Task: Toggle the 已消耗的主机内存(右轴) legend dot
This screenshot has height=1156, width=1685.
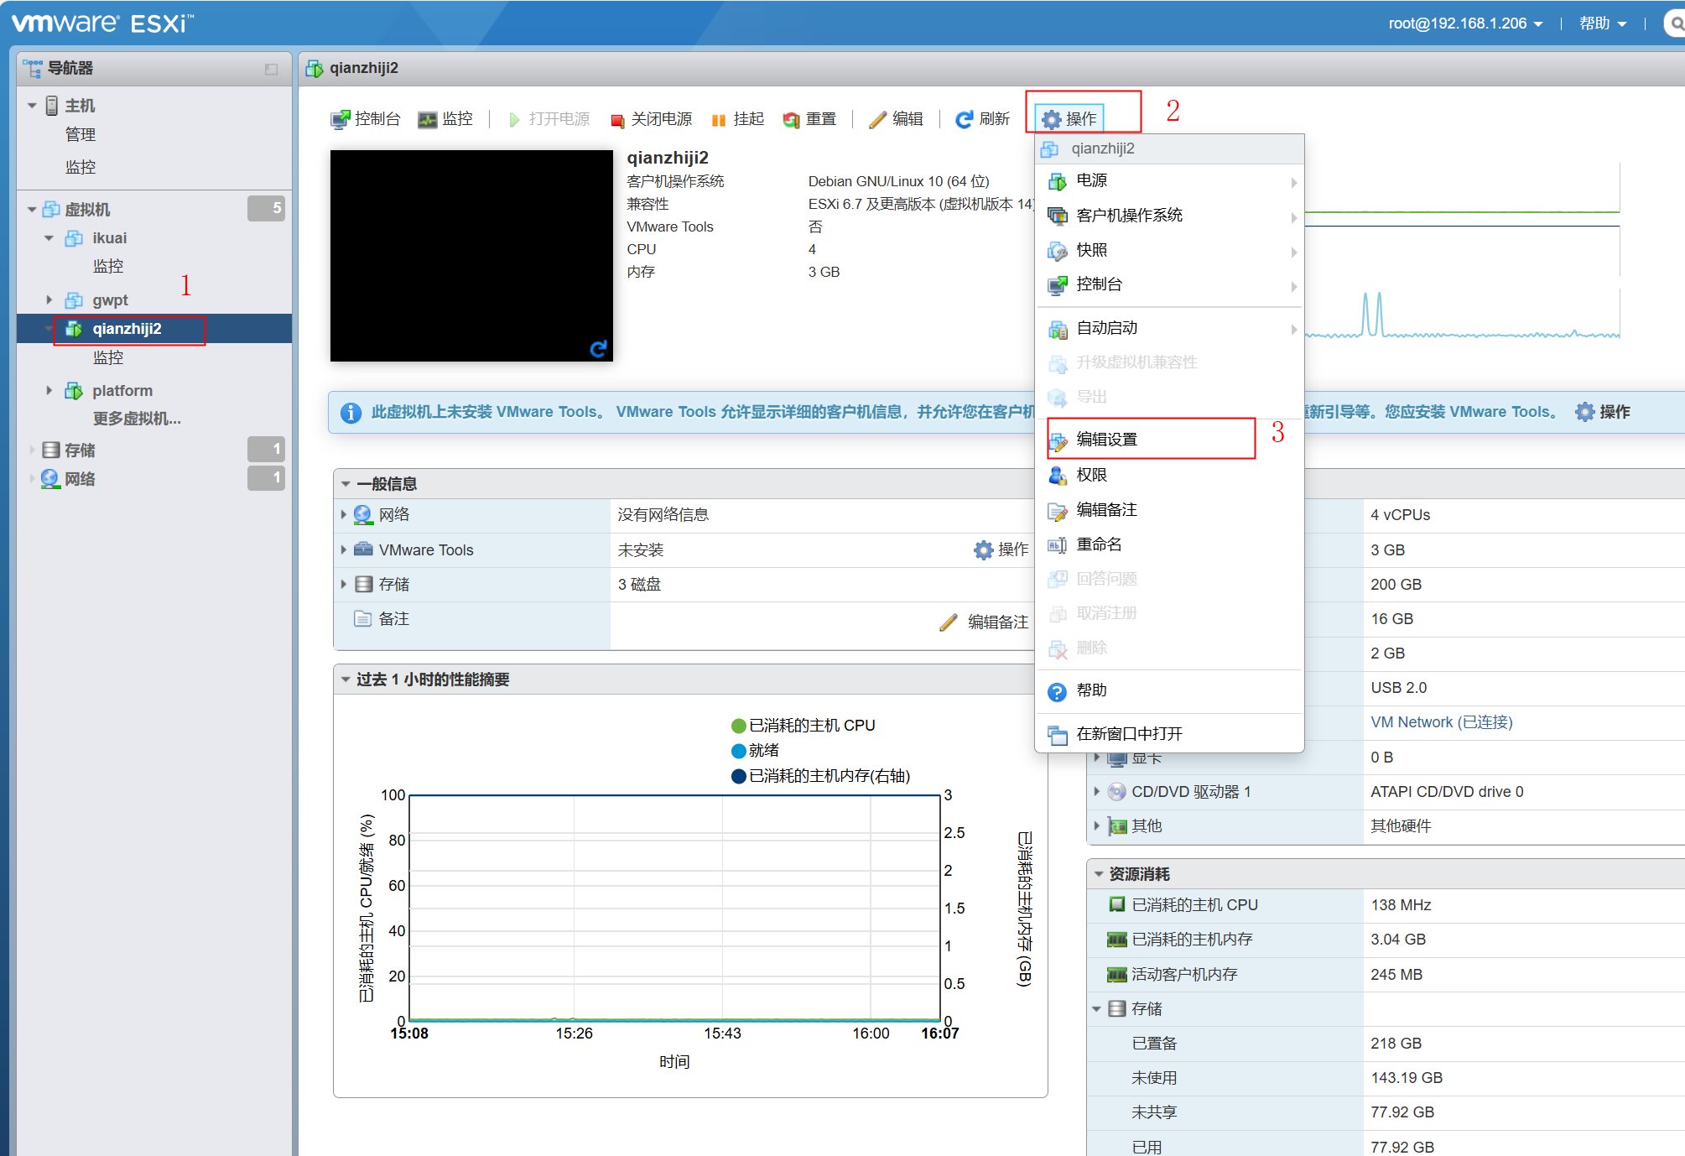Action: coord(739,776)
